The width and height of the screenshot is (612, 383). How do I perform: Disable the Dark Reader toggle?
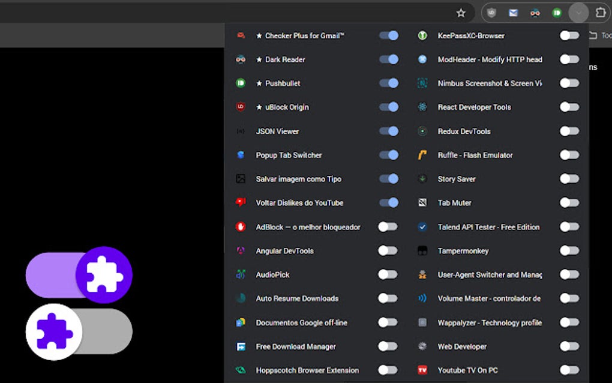[x=388, y=59]
